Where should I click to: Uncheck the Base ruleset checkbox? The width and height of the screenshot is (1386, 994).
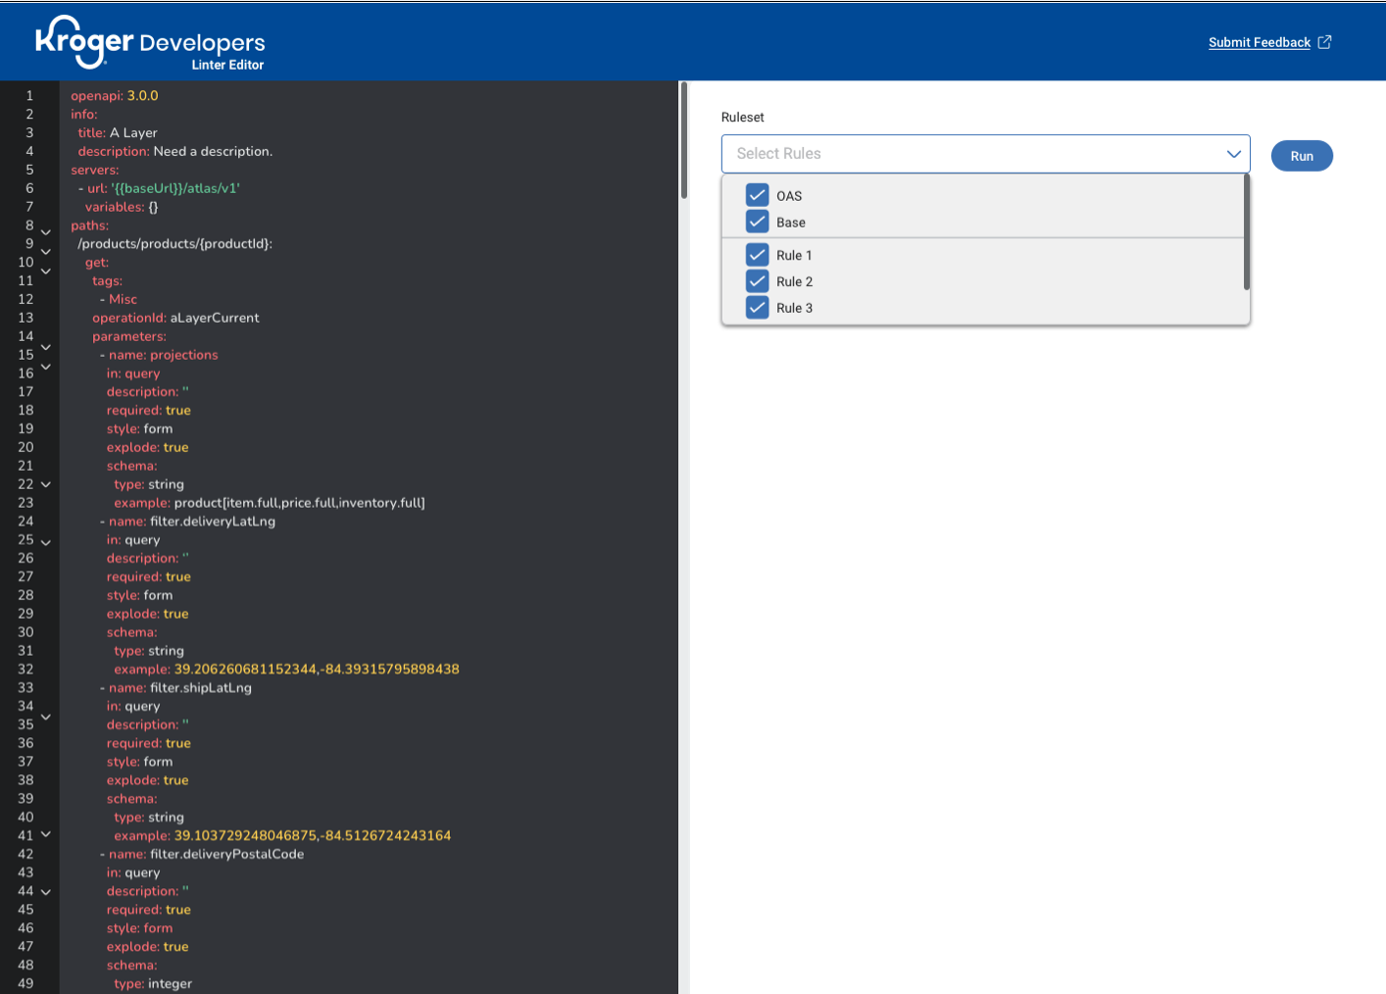757,222
